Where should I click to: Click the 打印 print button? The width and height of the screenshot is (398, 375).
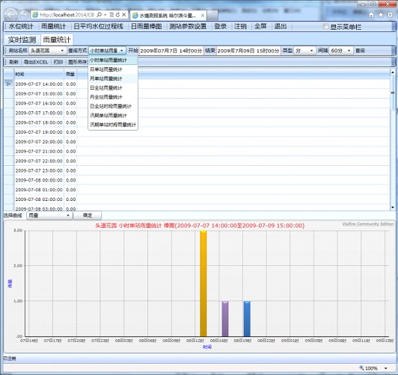point(58,62)
